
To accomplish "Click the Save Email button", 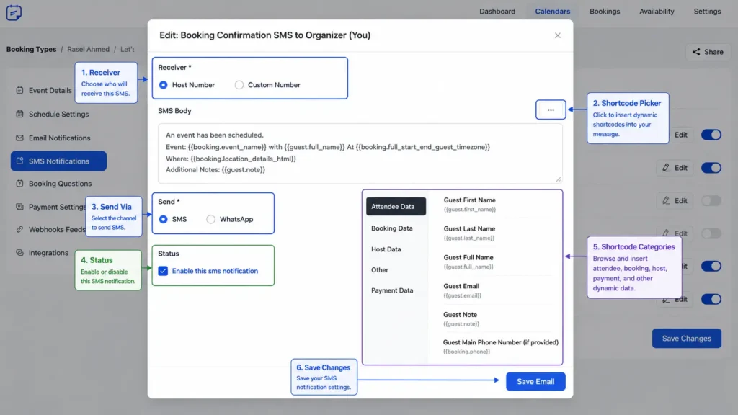I will coord(535,382).
